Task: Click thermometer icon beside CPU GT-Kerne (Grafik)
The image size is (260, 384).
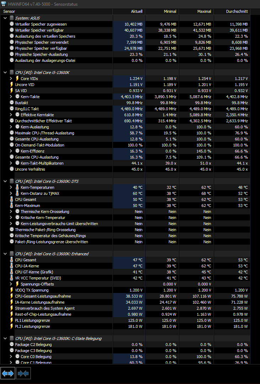Action: (11, 272)
